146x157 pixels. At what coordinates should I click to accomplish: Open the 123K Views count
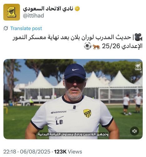[x=68, y=152]
